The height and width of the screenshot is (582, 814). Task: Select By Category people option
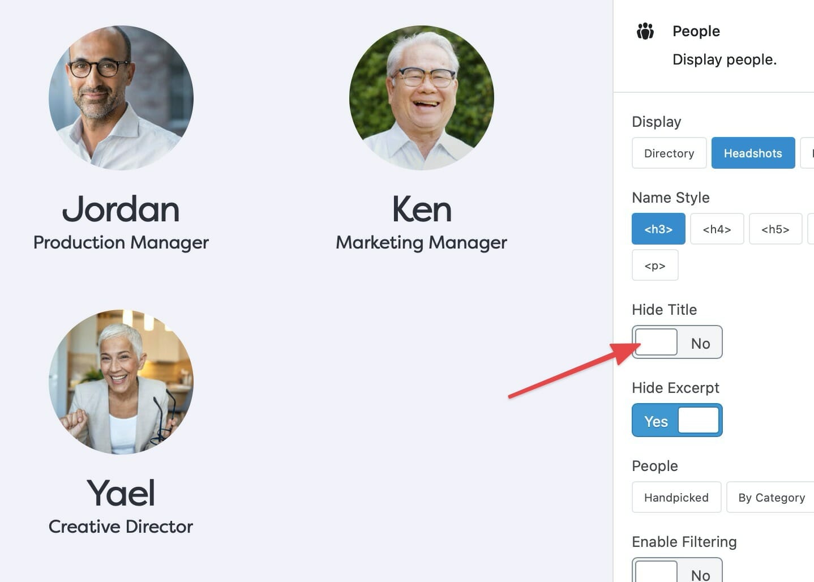point(770,497)
